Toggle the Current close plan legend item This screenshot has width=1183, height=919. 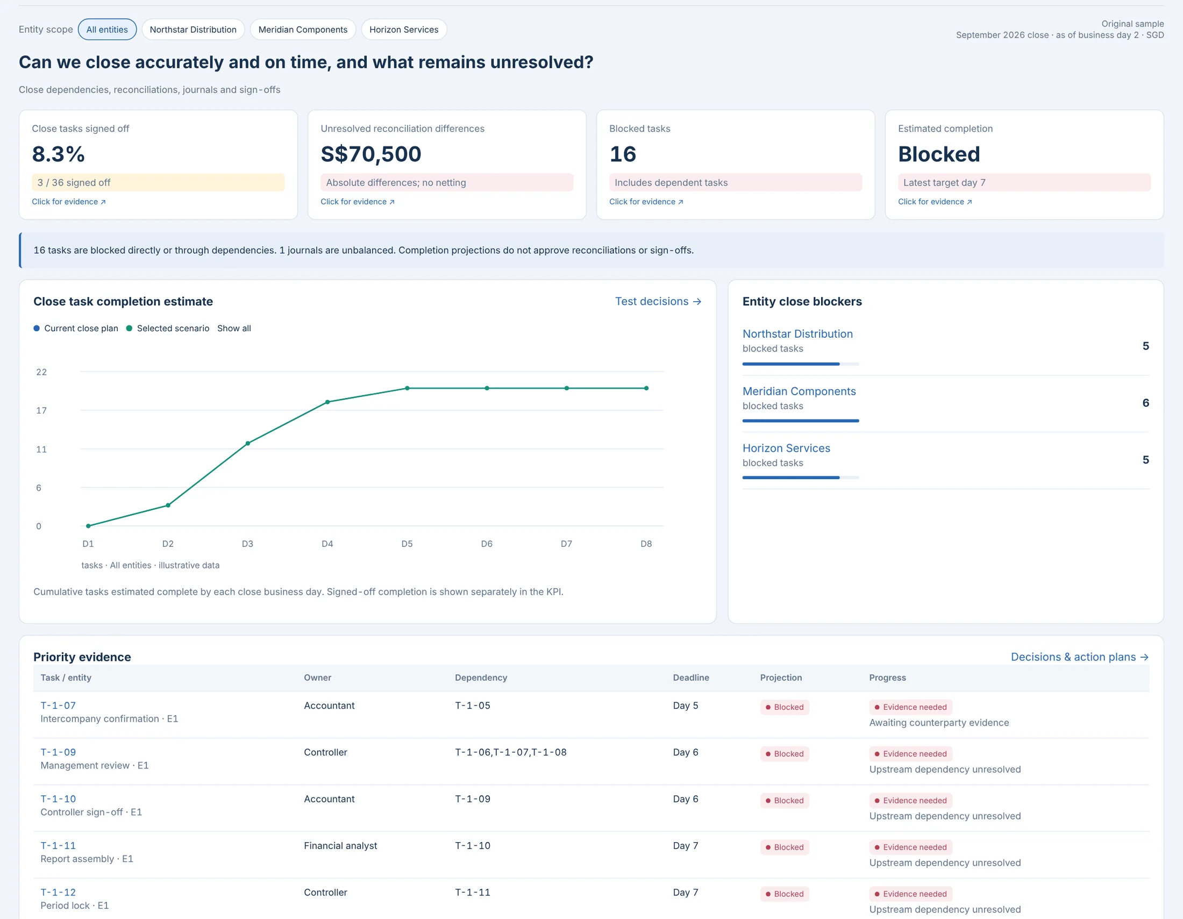tap(76, 328)
